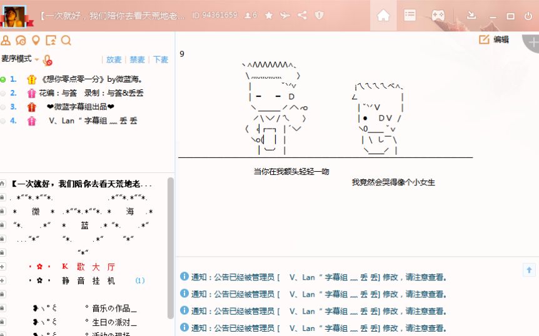Viewport: 539px width, 336px height.
Task: Toggle the muted microphone icon
Action: (48, 61)
